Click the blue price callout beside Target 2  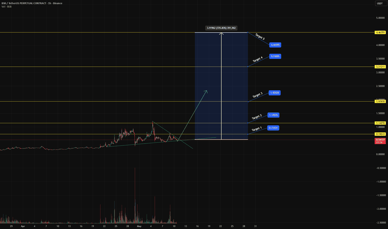(x=274, y=115)
